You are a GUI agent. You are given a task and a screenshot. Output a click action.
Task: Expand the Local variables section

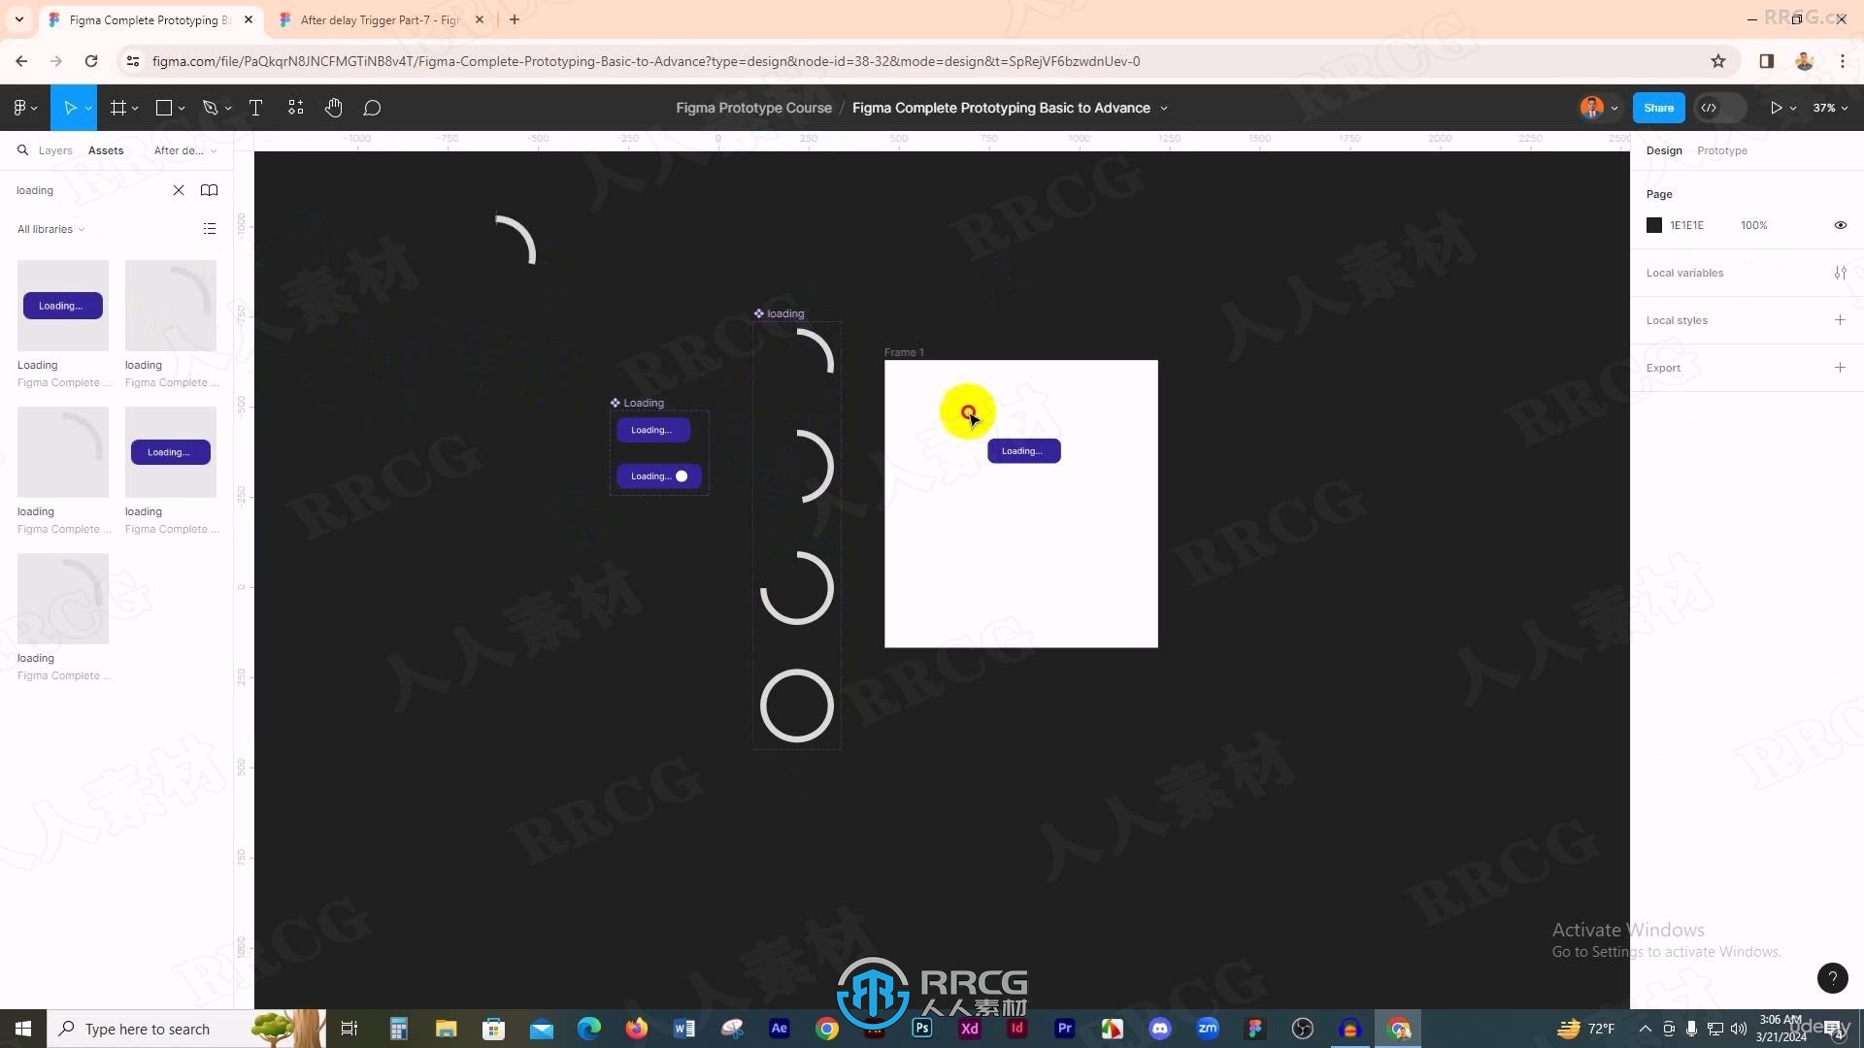click(1841, 273)
